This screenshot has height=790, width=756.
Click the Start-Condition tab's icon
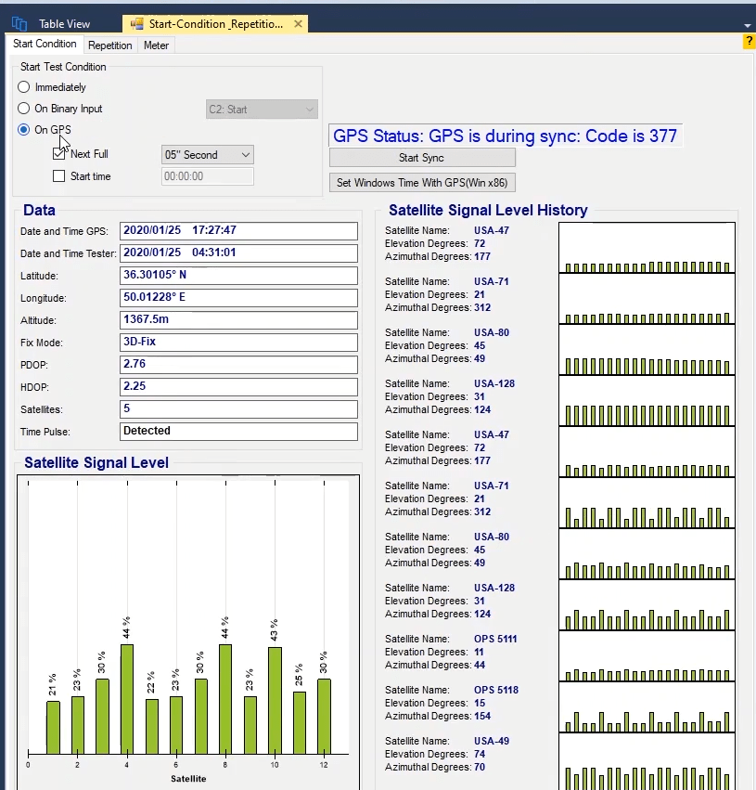coord(136,24)
